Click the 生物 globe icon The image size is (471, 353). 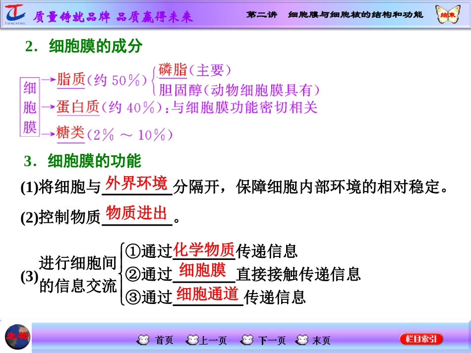tap(18, 337)
